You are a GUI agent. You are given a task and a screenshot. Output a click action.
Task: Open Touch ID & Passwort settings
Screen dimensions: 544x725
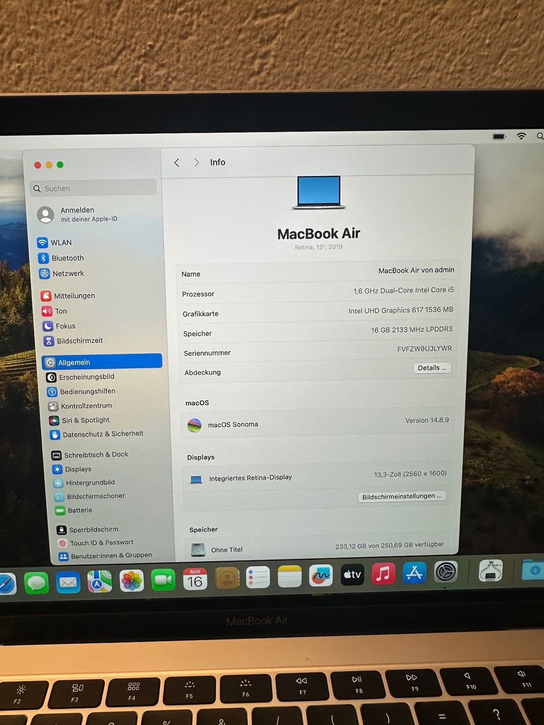coord(96,543)
